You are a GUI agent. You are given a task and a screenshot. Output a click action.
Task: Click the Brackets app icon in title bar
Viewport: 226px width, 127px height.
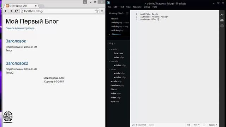click(108, 3)
